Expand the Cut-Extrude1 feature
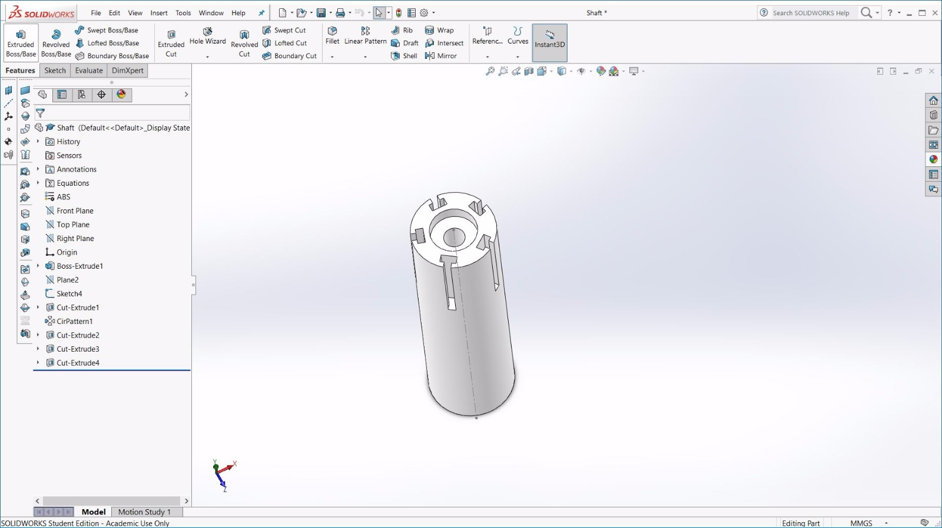 pyautogui.click(x=38, y=308)
